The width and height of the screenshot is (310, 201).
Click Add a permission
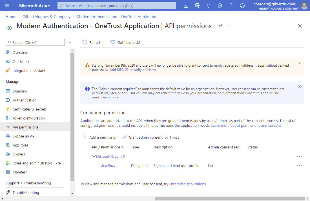(x=100, y=137)
